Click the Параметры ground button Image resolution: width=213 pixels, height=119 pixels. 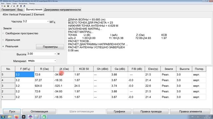pos(50,47)
